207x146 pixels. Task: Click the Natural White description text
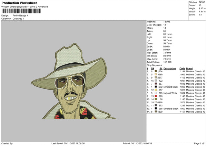170,93
